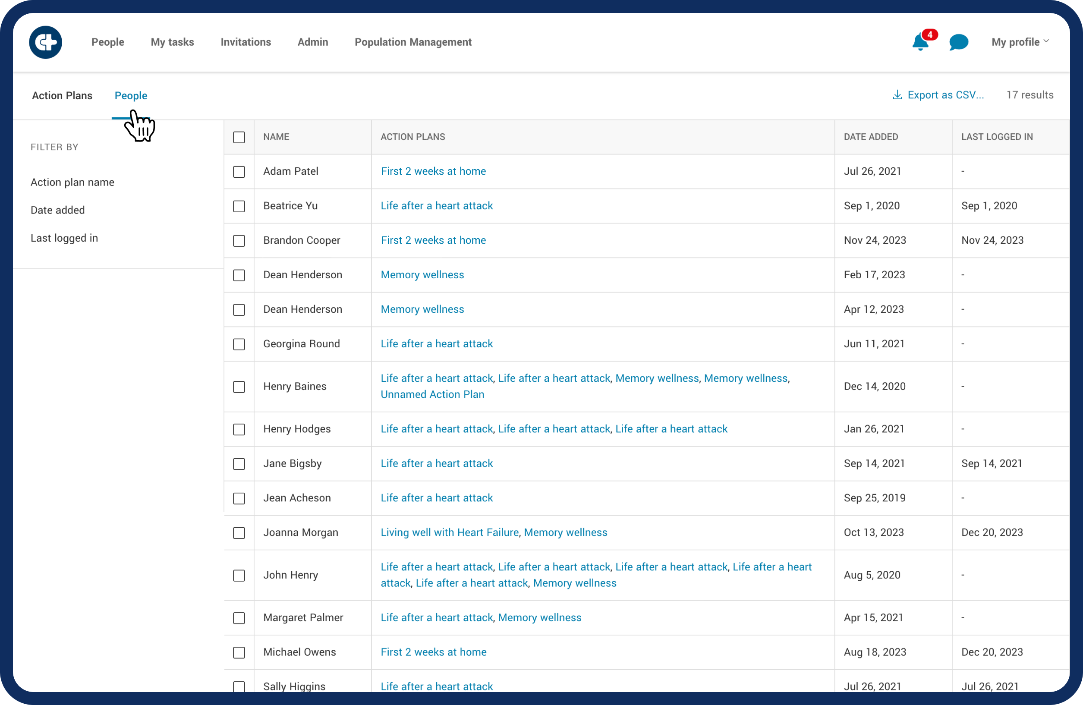Tick the checkbox for Adam Patel
This screenshot has height=705, width=1083.
239,172
